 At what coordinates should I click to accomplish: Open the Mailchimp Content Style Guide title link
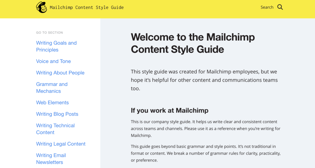point(86,7)
